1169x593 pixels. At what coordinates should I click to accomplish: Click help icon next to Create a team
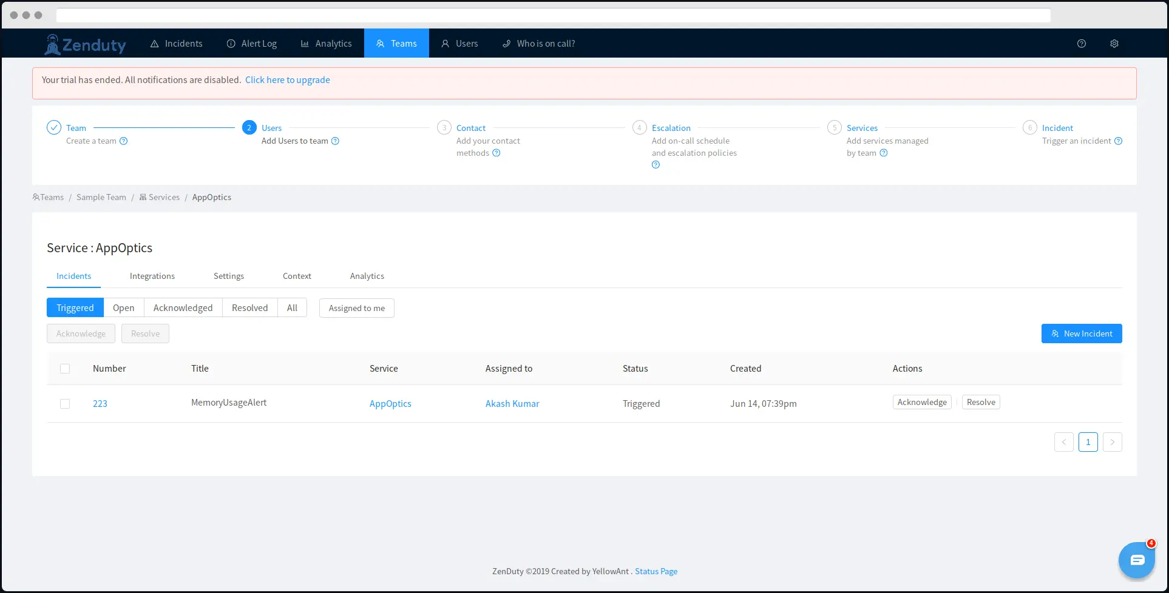point(124,141)
